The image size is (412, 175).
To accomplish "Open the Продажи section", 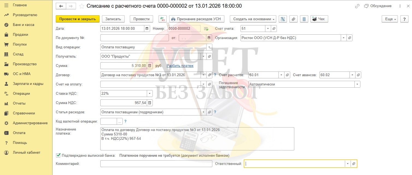I will (20, 35).
